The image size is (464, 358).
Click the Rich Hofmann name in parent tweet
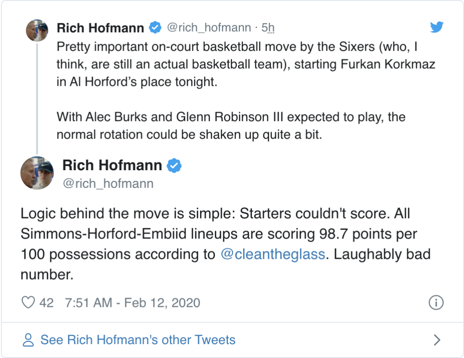tap(100, 28)
